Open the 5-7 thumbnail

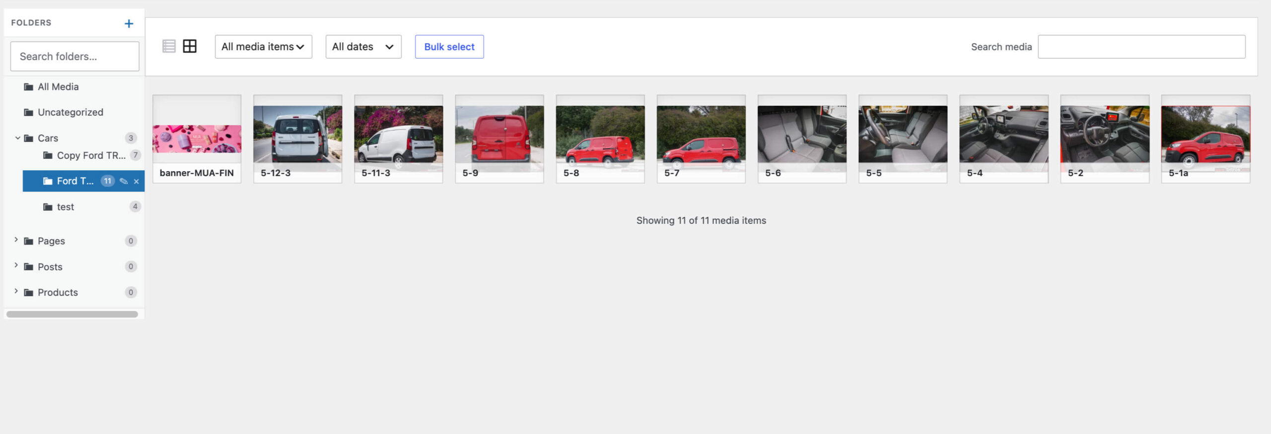(x=701, y=139)
